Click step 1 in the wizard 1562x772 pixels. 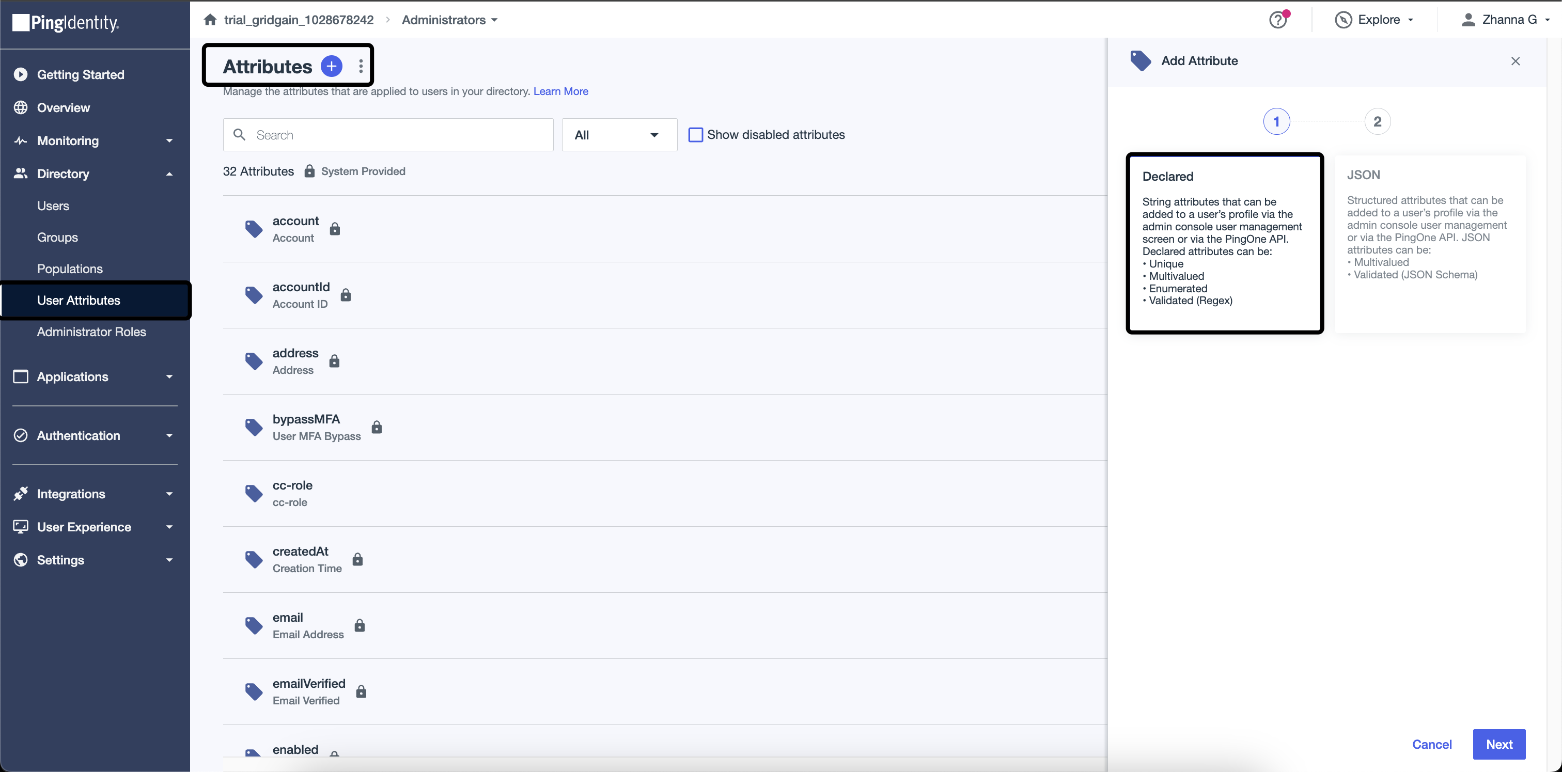click(1276, 122)
